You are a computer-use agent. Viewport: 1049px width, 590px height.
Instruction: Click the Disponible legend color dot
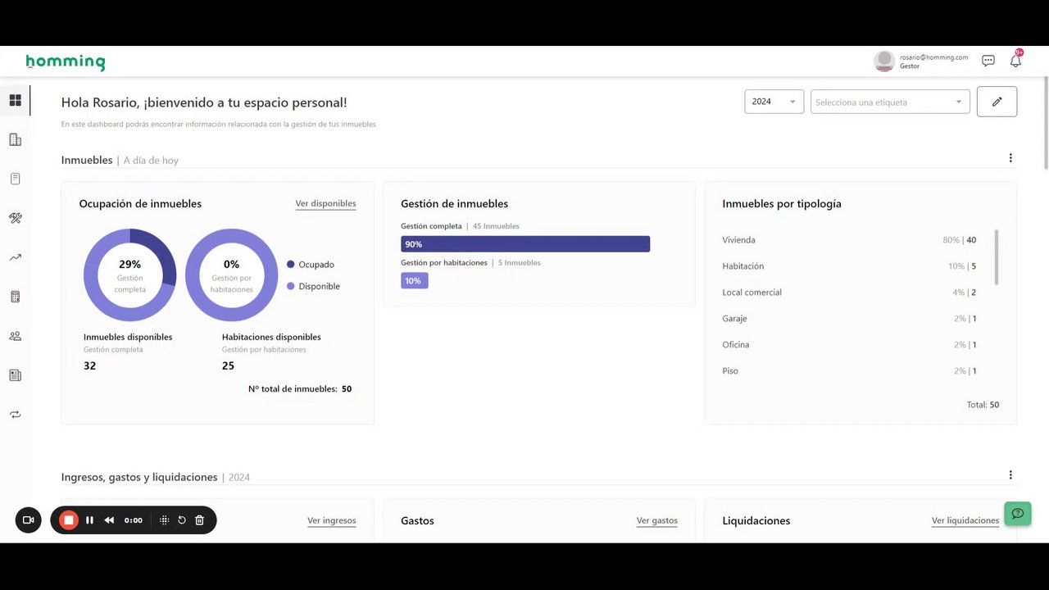tap(291, 286)
